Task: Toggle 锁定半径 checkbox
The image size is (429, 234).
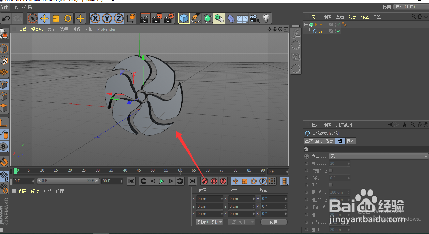Action: [331, 171]
